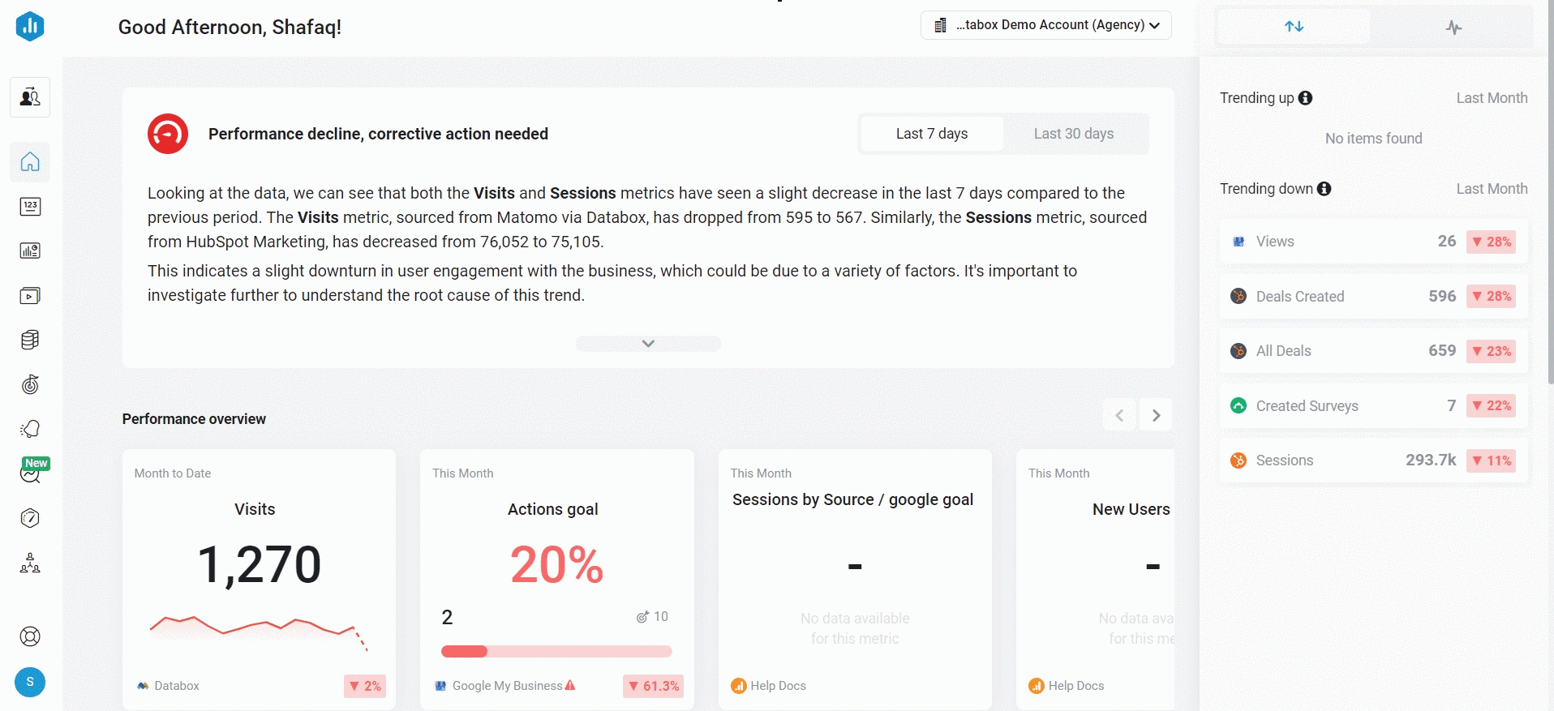Switch to the trending arrows tab
Image resolution: width=1554 pixels, height=711 pixels.
click(1294, 27)
